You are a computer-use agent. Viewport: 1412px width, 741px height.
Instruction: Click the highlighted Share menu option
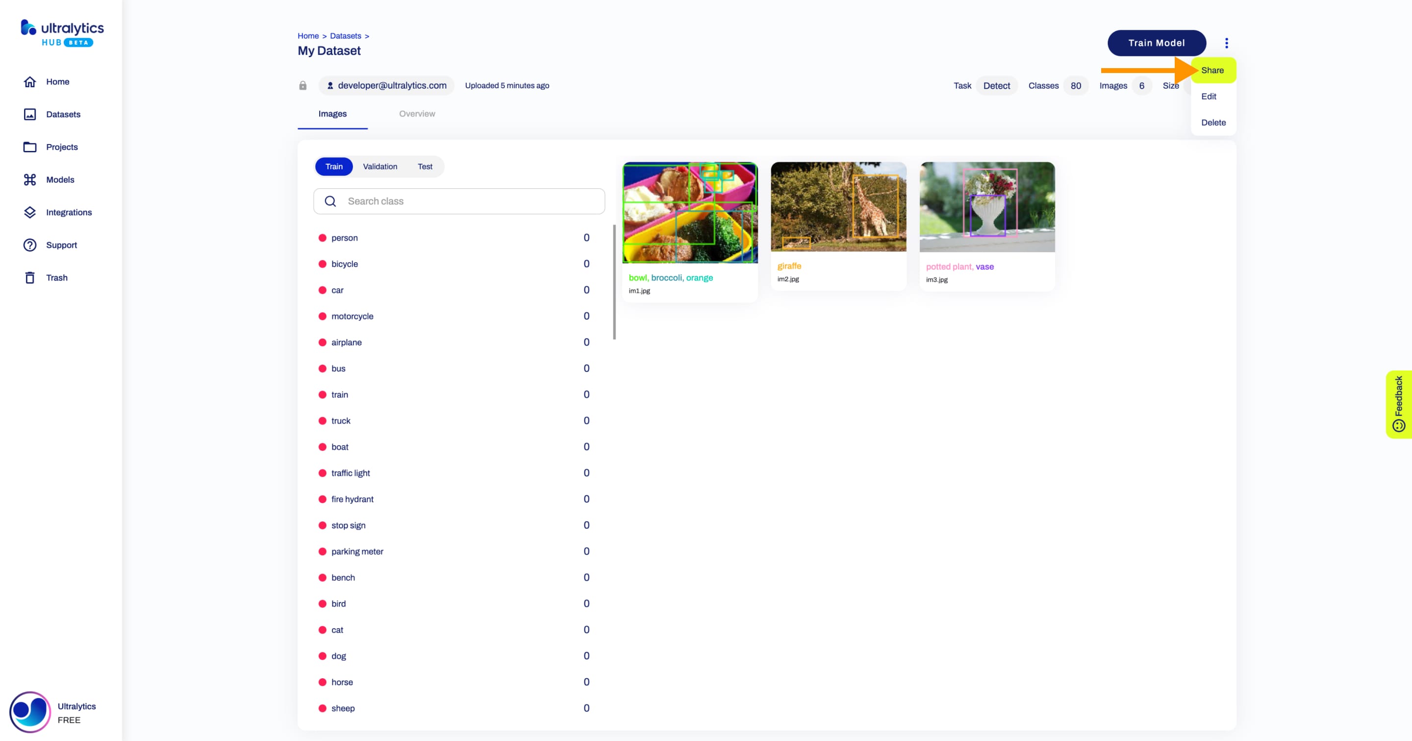tap(1213, 70)
